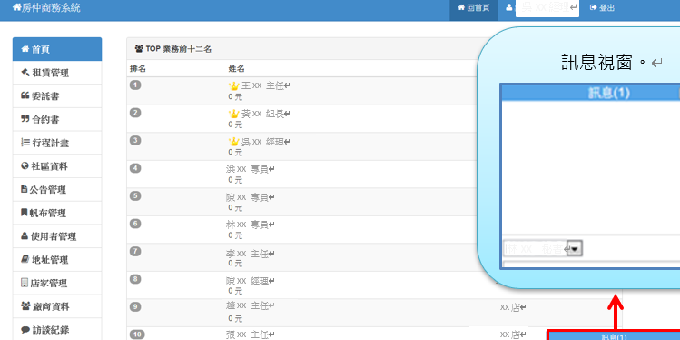Open 合約書 in sidebar
This screenshot has height=340, width=680.
tap(57, 119)
